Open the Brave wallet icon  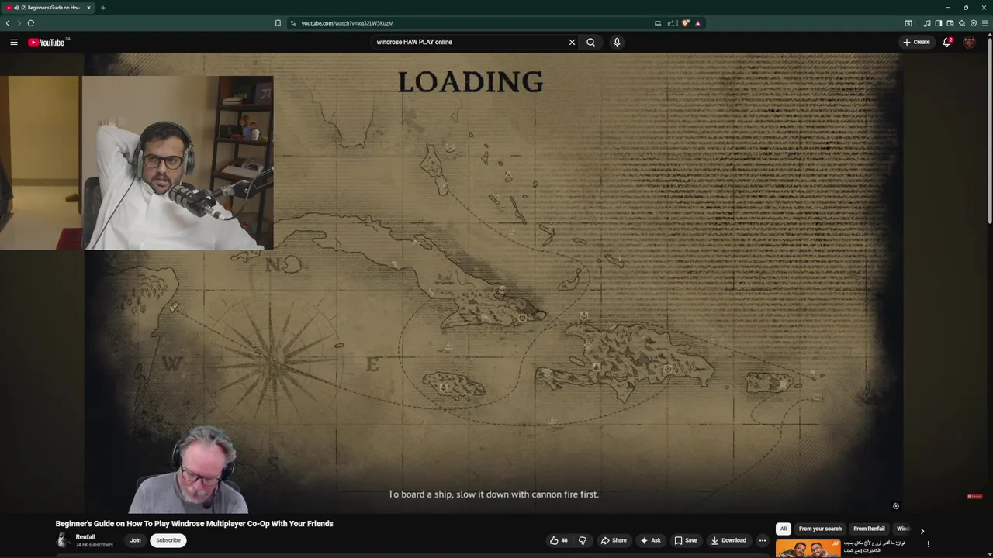click(950, 23)
